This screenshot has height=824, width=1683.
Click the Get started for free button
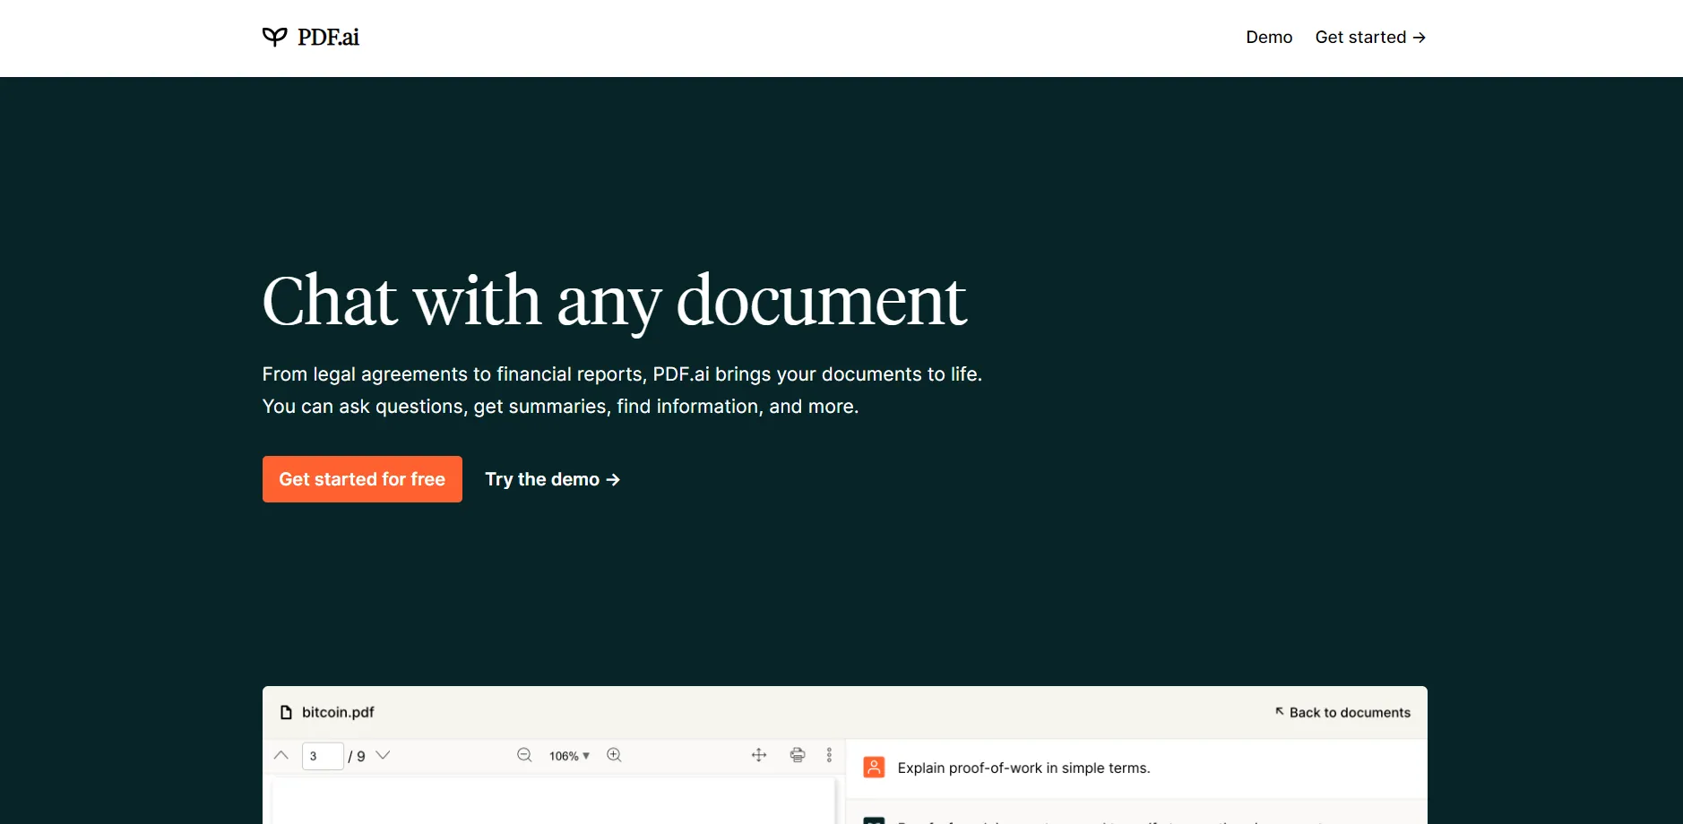click(362, 479)
